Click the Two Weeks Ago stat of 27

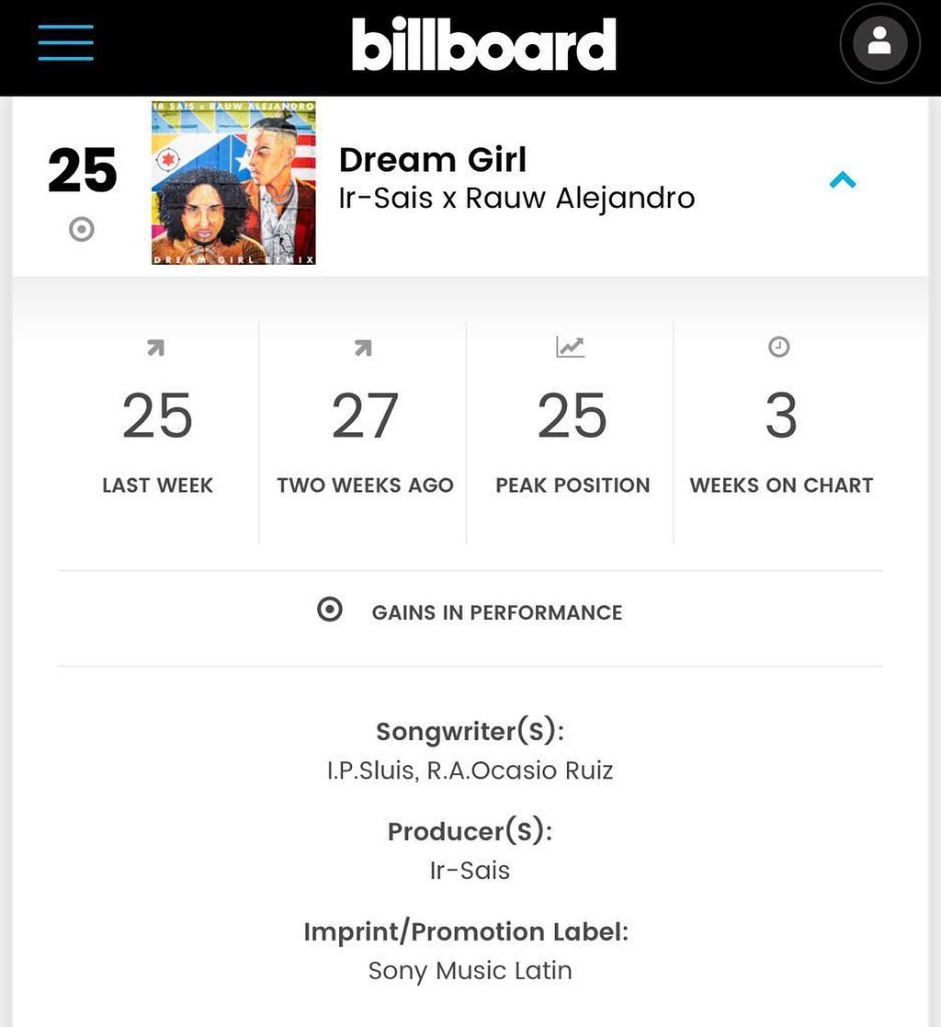(x=365, y=416)
